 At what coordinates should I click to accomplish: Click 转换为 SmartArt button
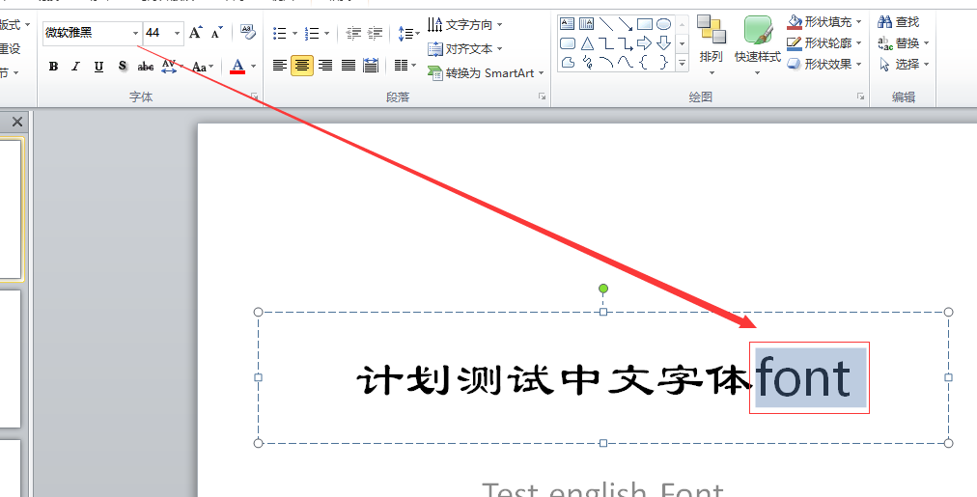pyautogui.click(x=486, y=73)
